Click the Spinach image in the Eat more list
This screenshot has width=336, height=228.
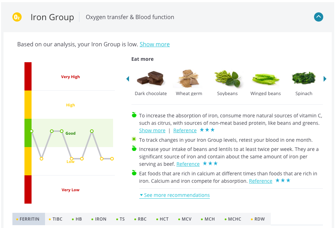pos(304,78)
